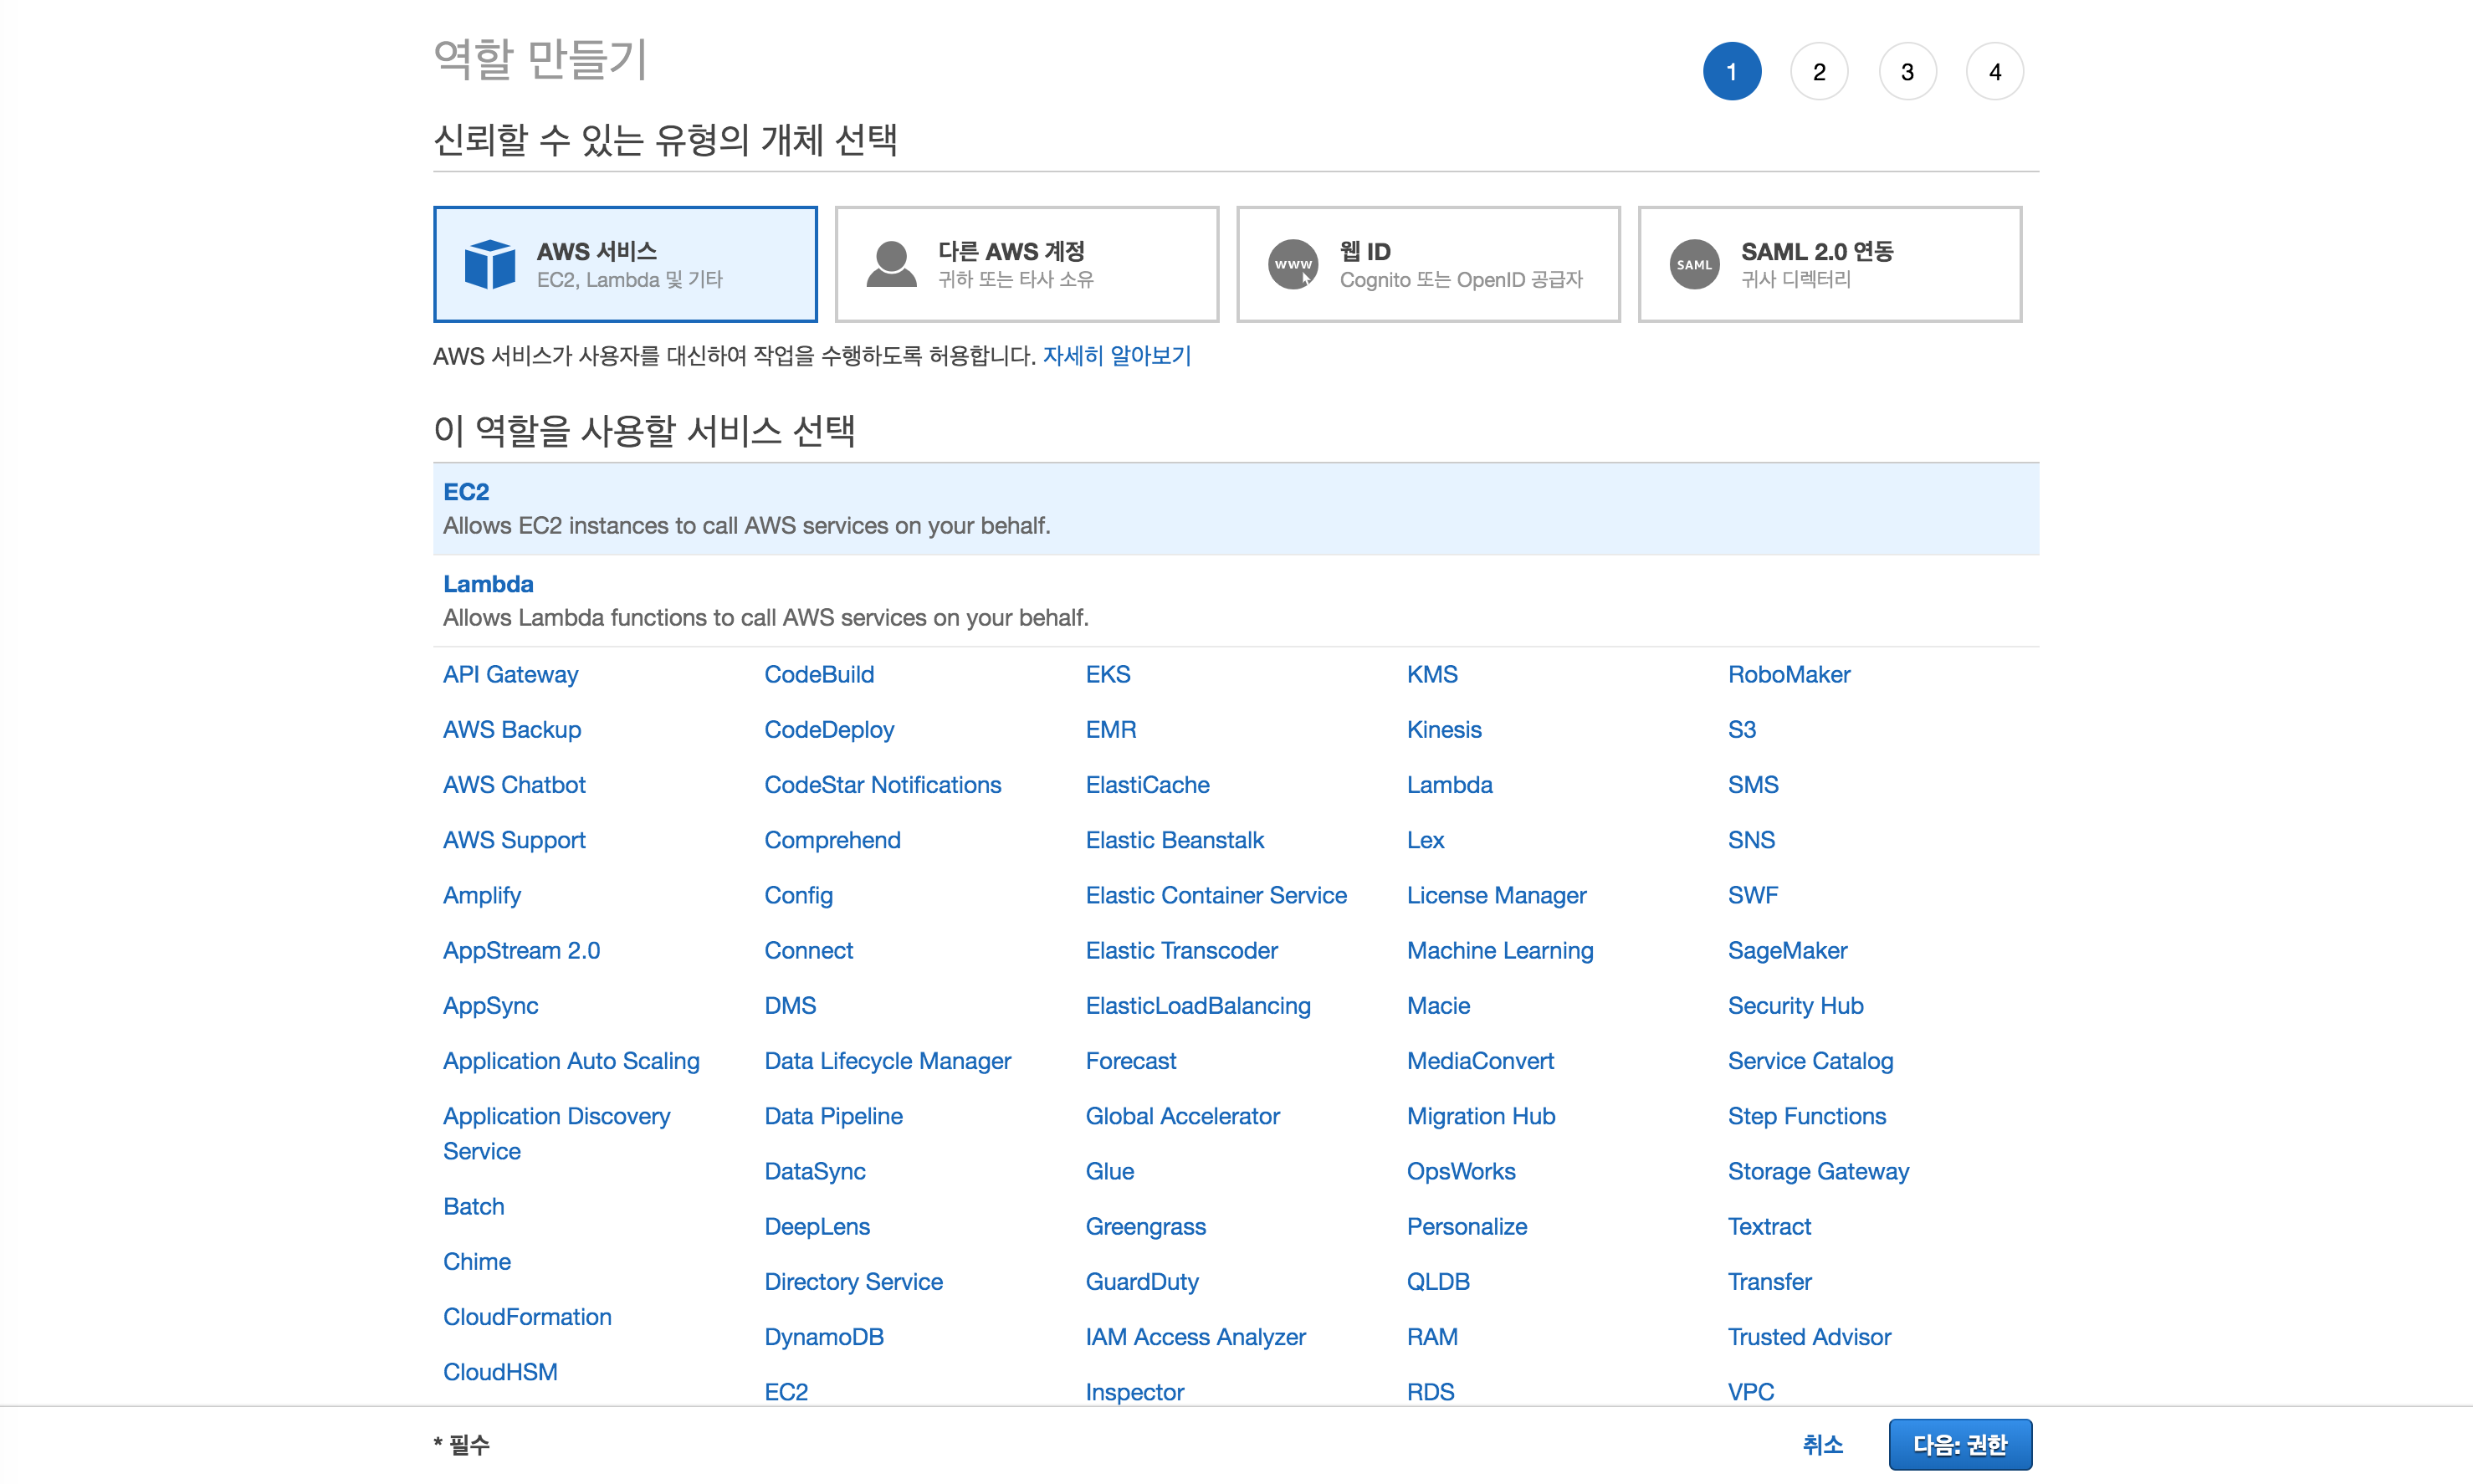Open the 자세히 알아보기 link
This screenshot has width=2473, height=1484.
1116,356
